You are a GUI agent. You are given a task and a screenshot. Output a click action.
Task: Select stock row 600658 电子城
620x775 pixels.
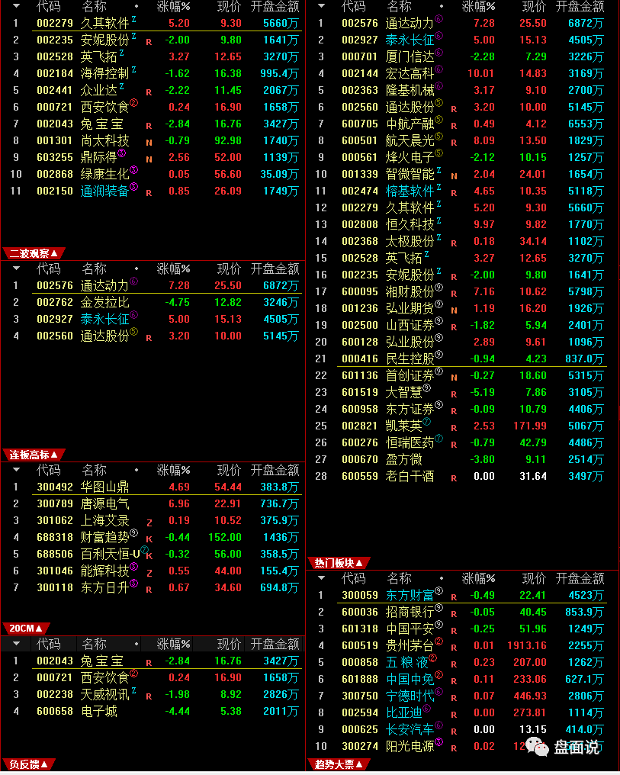pos(153,711)
